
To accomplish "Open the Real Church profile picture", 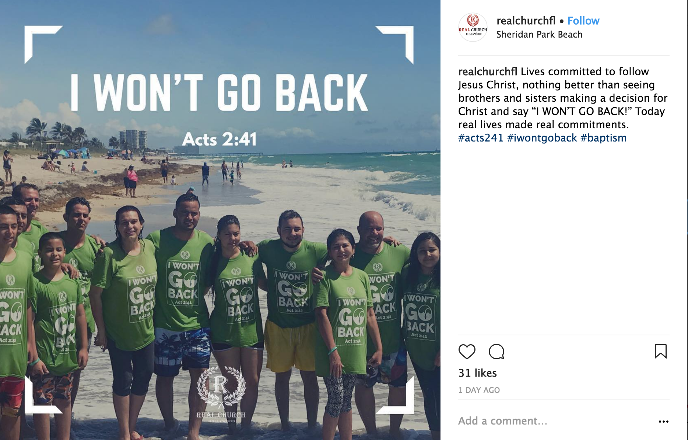I will [473, 27].
